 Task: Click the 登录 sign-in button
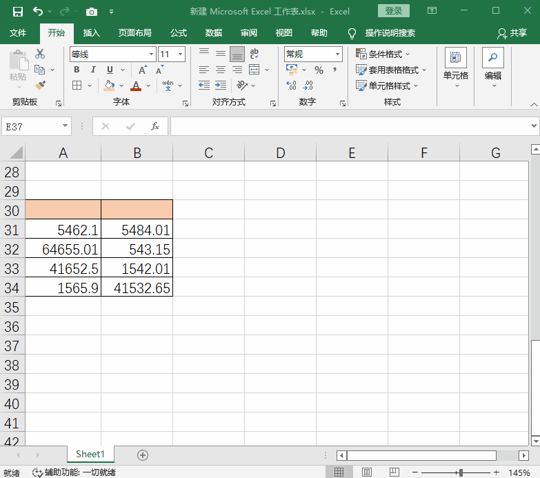click(x=393, y=11)
